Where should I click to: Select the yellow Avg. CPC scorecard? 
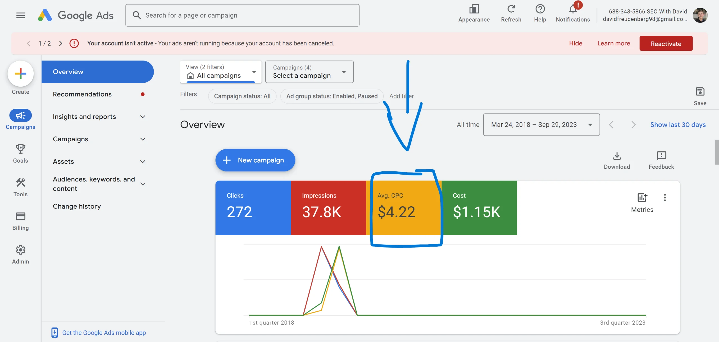coord(404,208)
